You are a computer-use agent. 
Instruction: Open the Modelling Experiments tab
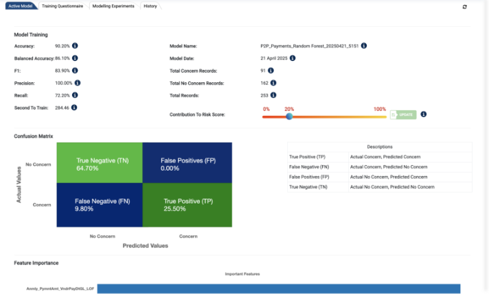click(x=114, y=6)
